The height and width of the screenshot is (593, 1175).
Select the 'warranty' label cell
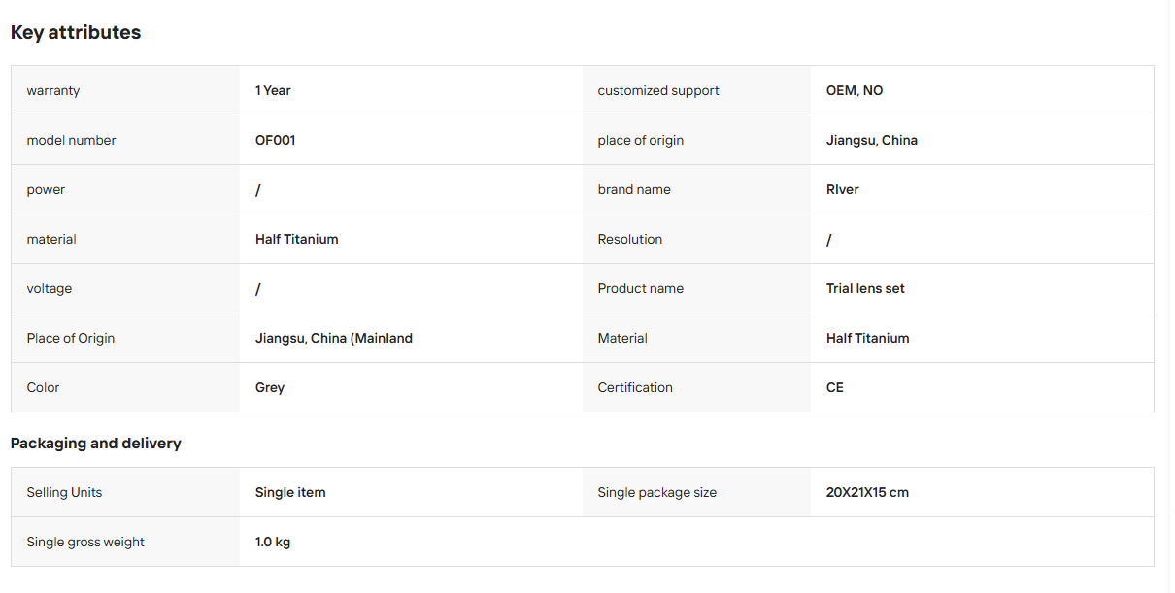[125, 90]
